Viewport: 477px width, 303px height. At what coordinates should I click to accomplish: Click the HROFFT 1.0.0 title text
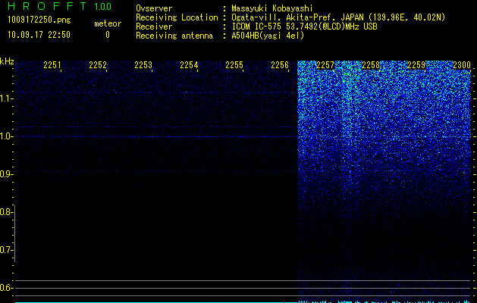point(59,6)
